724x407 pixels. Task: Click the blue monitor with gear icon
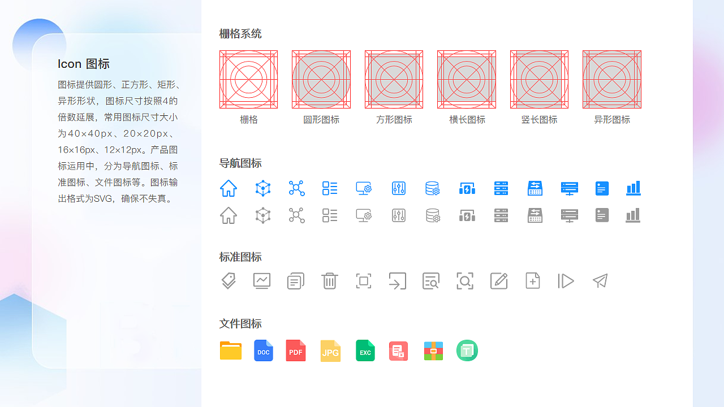point(364,188)
